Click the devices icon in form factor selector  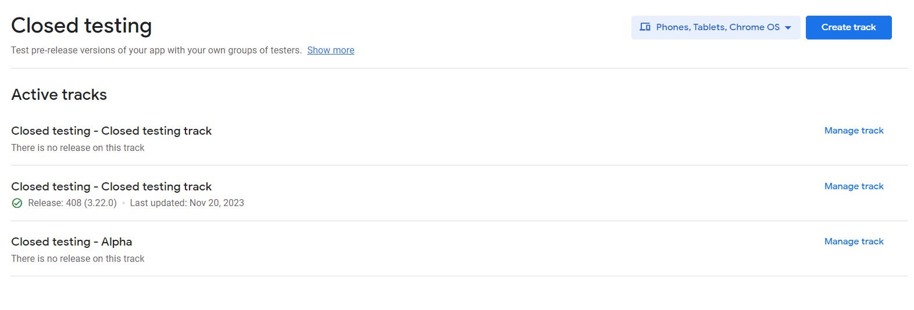[x=645, y=27]
